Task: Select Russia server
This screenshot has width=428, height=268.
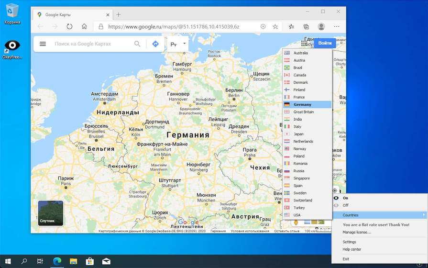Action: [x=307, y=171]
